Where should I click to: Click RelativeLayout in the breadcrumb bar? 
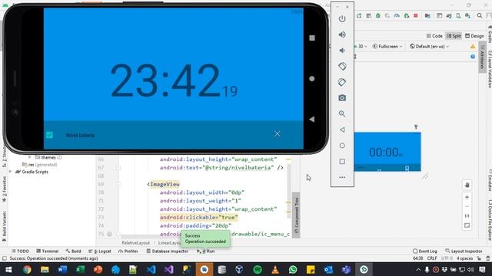pyautogui.click(x=136, y=243)
